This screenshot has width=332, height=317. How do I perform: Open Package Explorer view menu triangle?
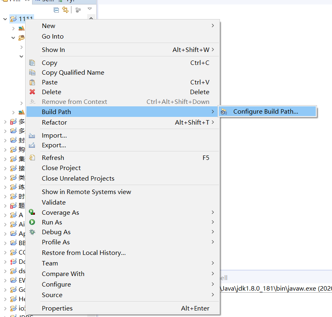tap(90, 9)
